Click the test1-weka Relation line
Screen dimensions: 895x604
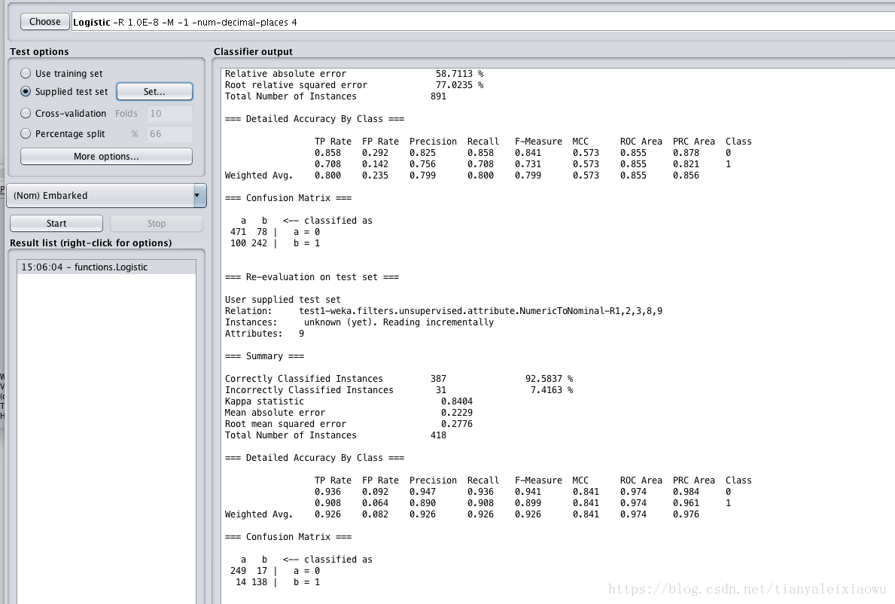443,310
